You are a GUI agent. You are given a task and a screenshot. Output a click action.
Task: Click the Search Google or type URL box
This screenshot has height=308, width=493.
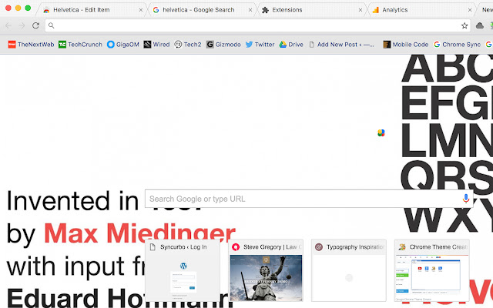tap(309, 199)
